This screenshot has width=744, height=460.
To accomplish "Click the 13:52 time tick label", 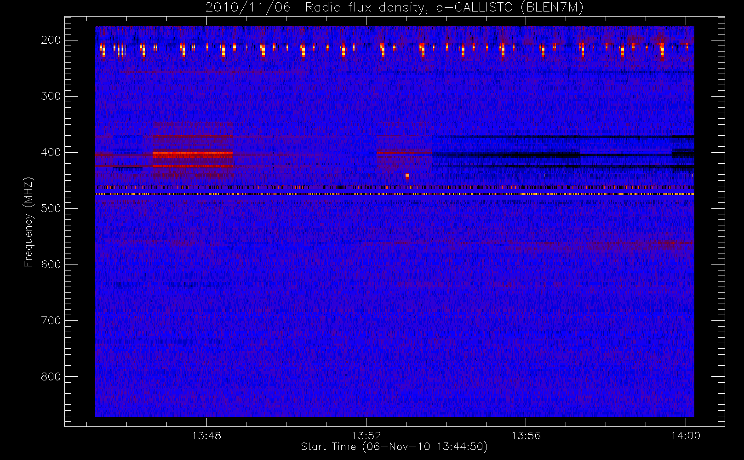I will (366, 436).
